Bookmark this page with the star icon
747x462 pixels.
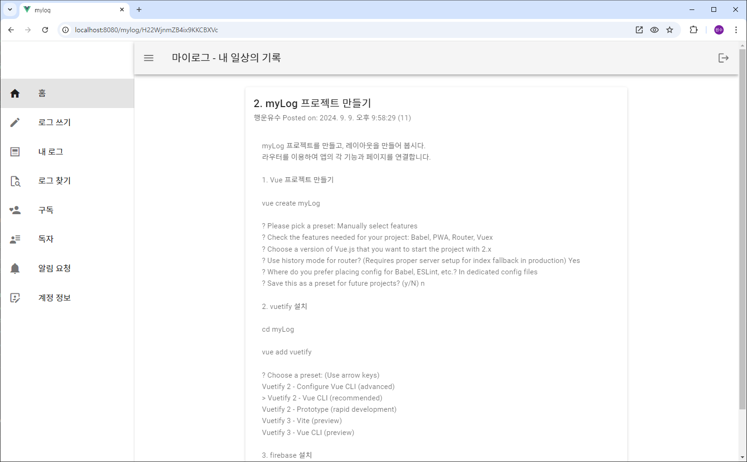tap(670, 30)
